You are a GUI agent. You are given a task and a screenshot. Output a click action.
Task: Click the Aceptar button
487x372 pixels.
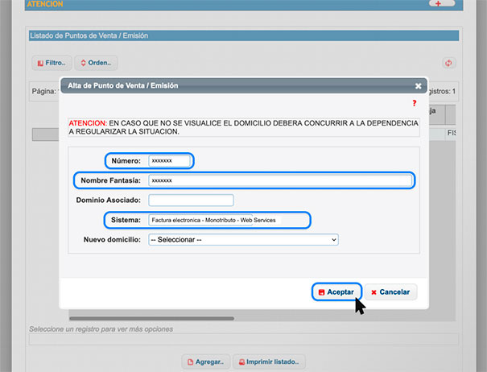(336, 291)
